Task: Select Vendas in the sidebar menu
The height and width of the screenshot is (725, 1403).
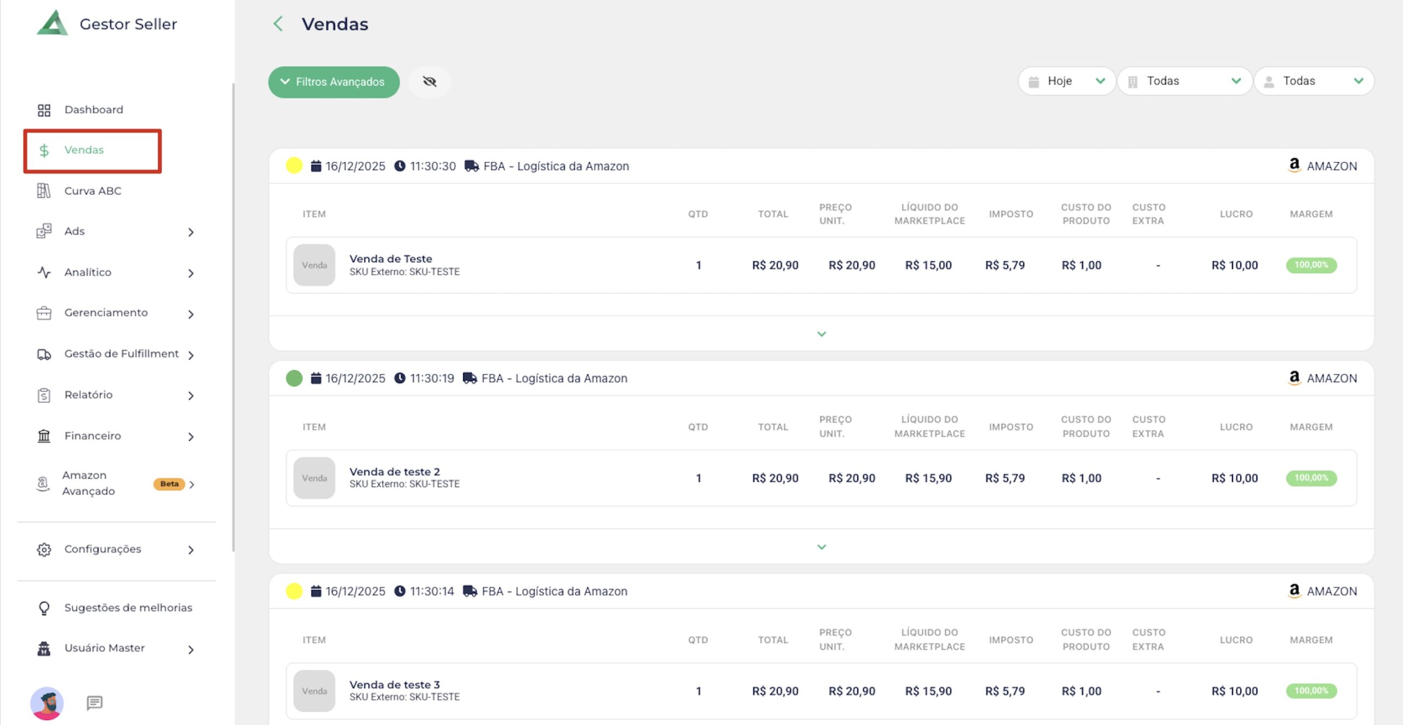Action: (x=84, y=150)
